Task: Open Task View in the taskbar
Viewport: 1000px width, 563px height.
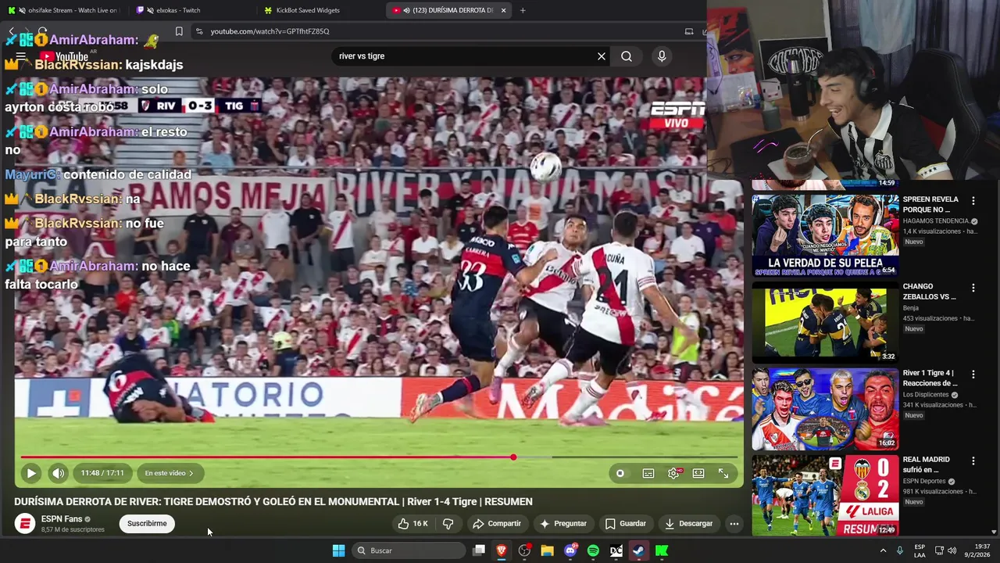Action: pos(479,550)
